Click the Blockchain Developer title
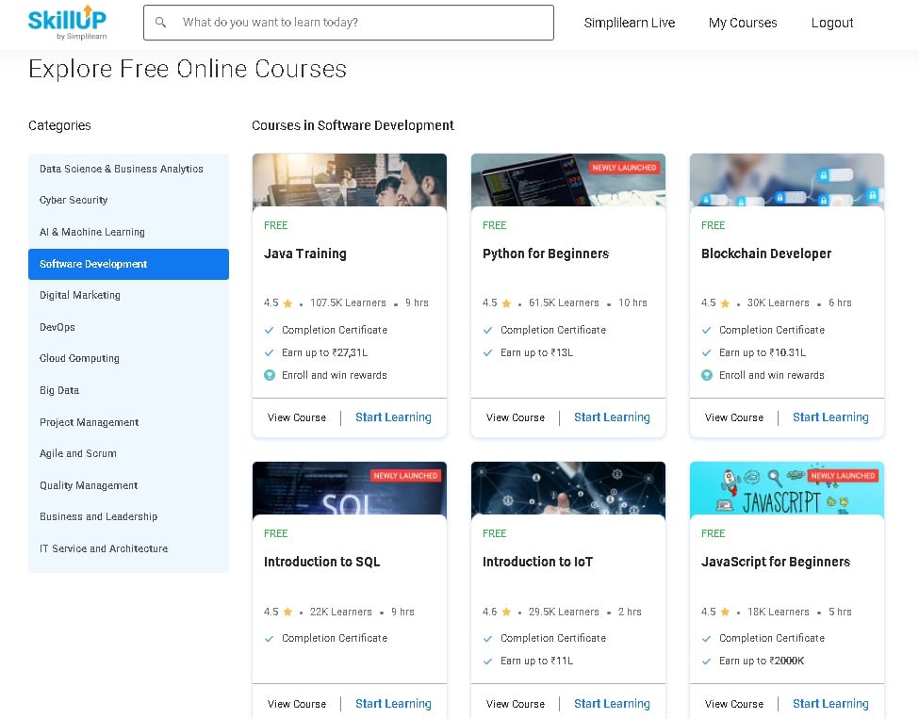 pyautogui.click(x=766, y=253)
